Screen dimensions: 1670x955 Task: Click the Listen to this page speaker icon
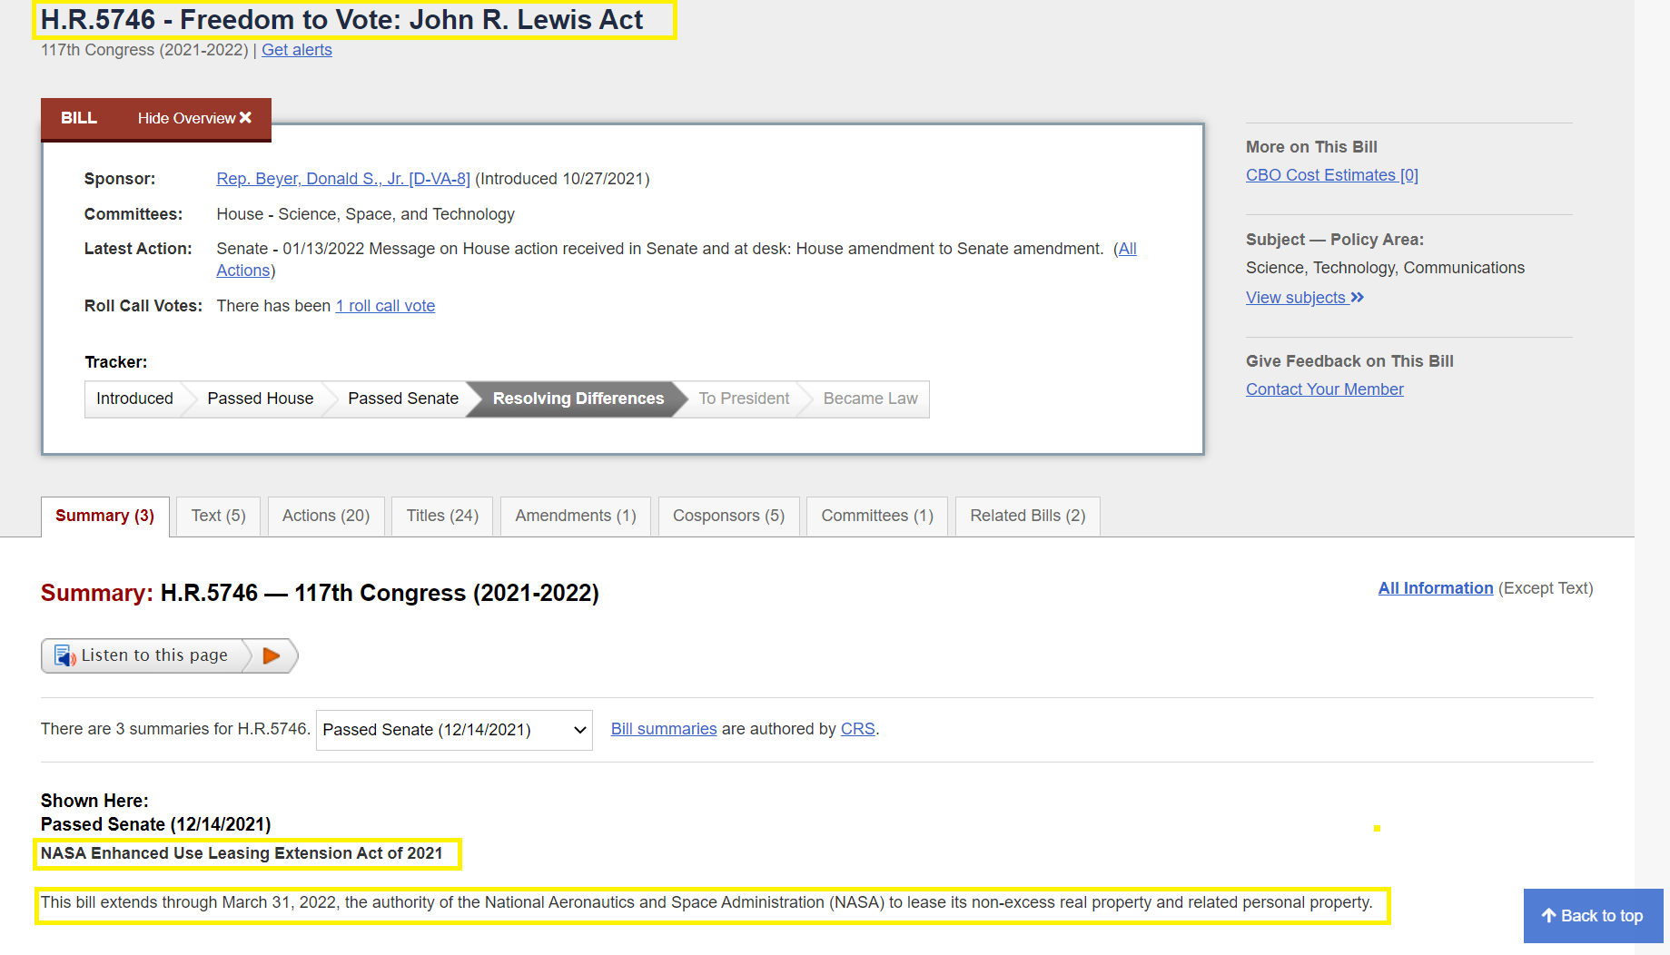click(x=64, y=655)
